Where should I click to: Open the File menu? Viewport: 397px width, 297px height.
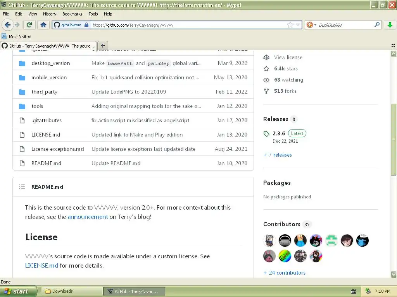tap(6, 14)
